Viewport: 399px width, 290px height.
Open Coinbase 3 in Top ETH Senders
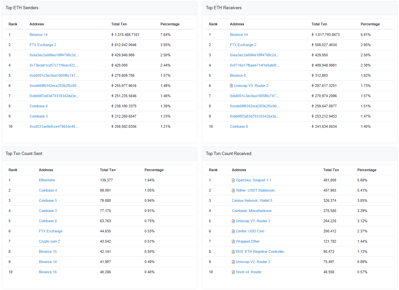[39, 116]
